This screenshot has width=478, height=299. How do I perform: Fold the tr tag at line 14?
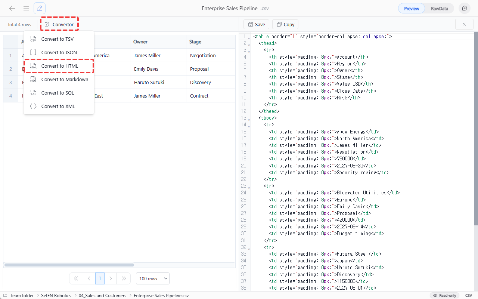point(249,126)
